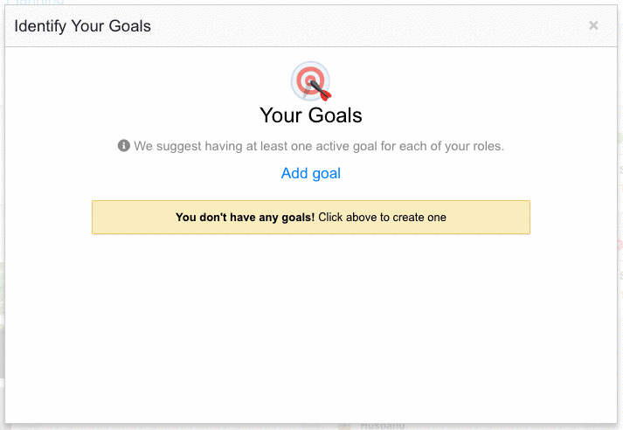This screenshot has height=430, width=623.
Task: Click the partially hidden Husband label
Action: click(x=382, y=427)
